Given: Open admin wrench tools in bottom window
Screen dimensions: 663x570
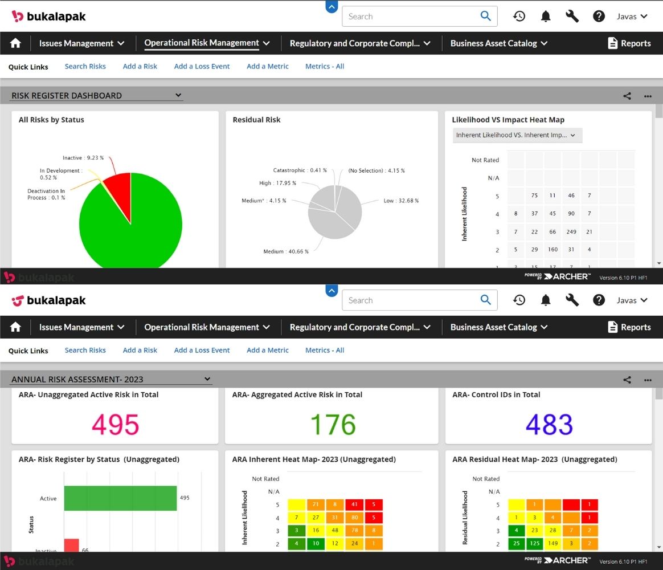Looking at the screenshot, I should pyautogui.click(x=572, y=300).
